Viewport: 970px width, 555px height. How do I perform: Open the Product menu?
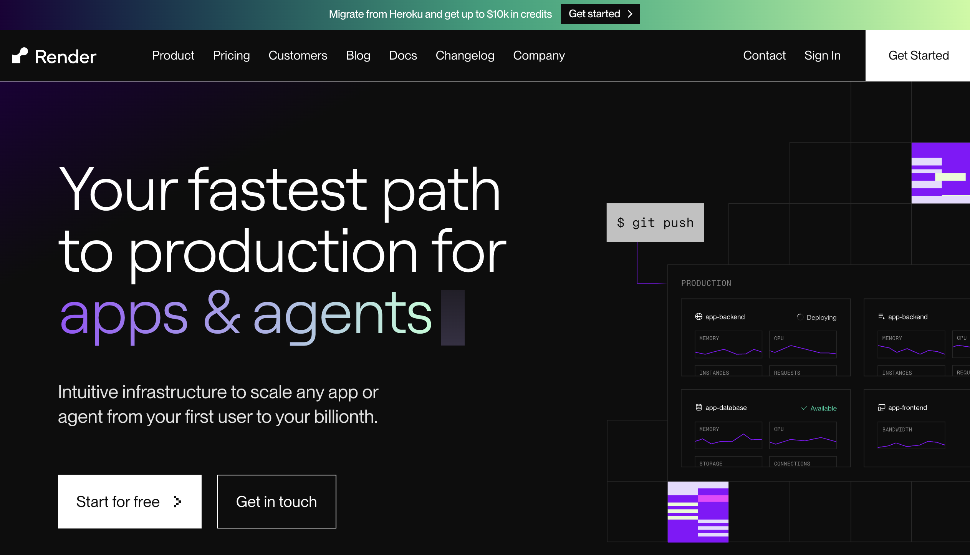coord(173,55)
